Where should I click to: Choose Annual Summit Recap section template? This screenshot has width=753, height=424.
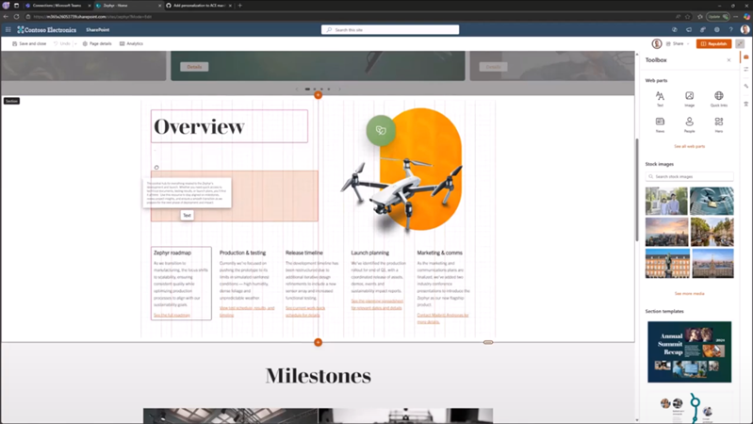click(x=689, y=352)
